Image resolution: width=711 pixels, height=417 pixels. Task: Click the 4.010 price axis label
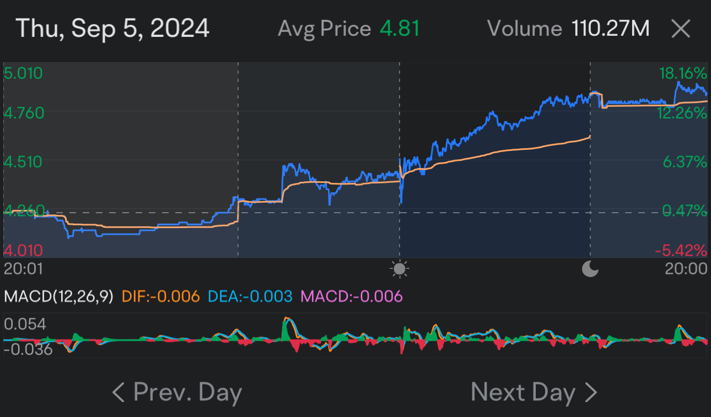coord(23,251)
